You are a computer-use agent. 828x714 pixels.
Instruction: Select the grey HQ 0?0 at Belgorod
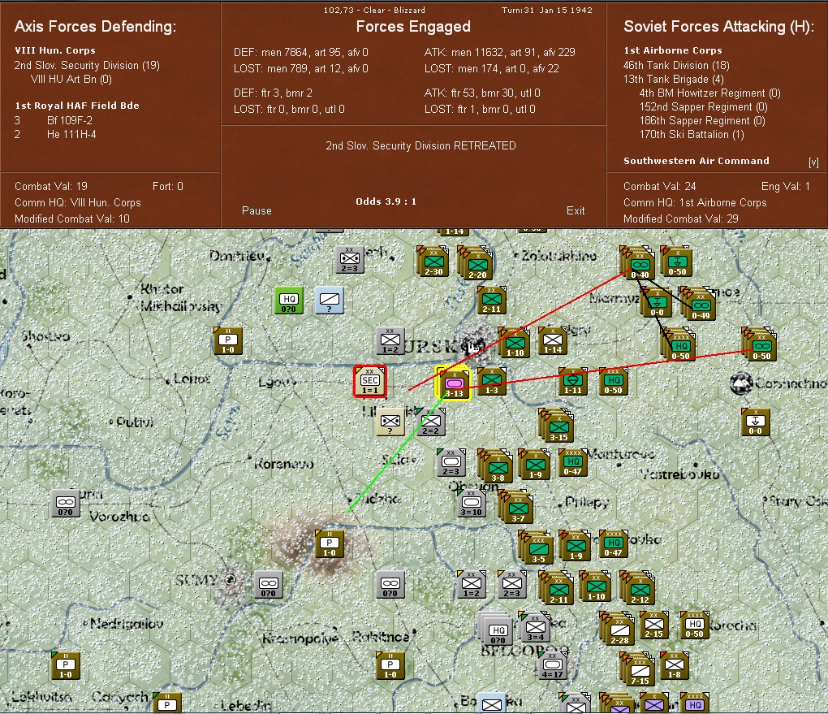point(495,629)
